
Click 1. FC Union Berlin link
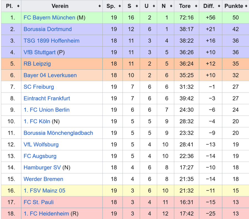[46, 110]
